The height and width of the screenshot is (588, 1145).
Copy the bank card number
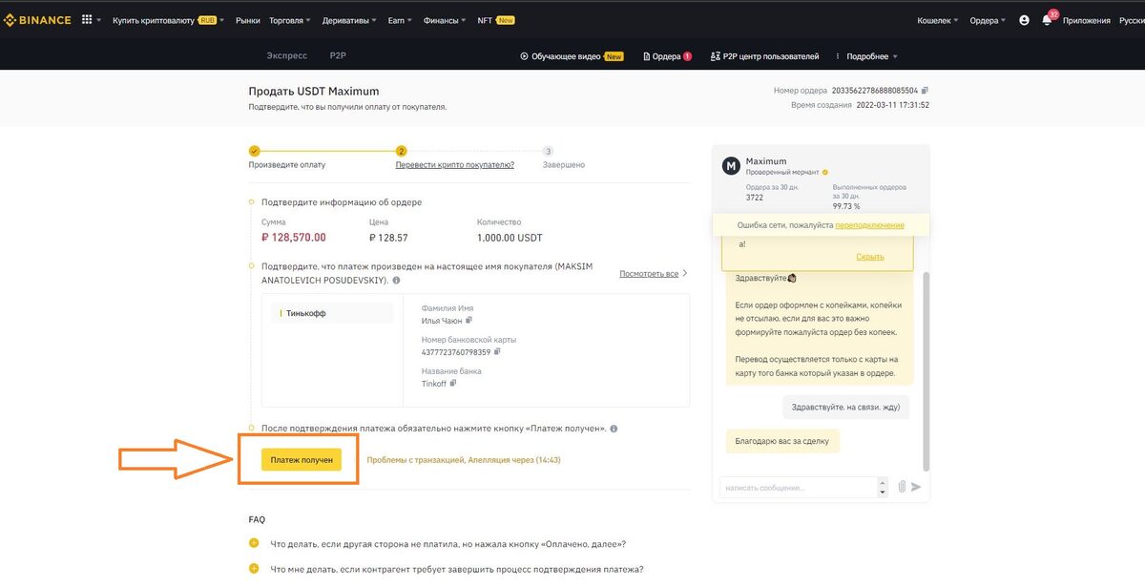coord(498,352)
